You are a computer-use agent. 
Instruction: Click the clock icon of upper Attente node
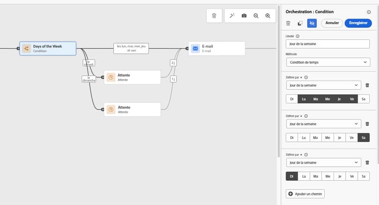coord(111,78)
